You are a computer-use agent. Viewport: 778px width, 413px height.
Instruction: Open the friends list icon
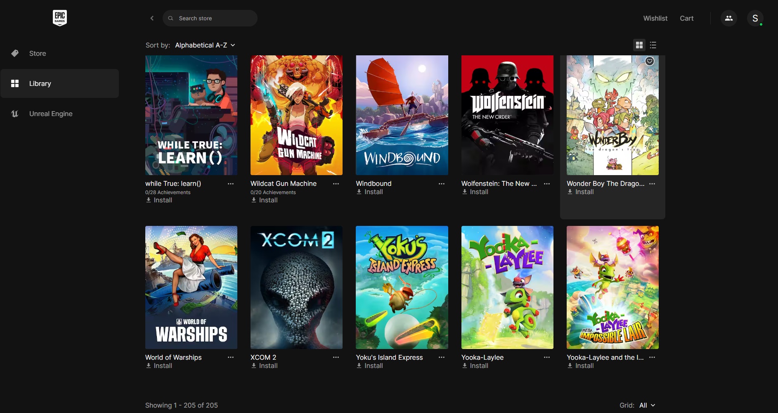[x=728, y=18]
